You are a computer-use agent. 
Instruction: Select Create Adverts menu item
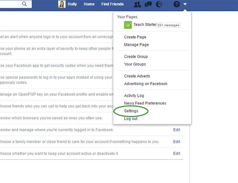[137, 76]
